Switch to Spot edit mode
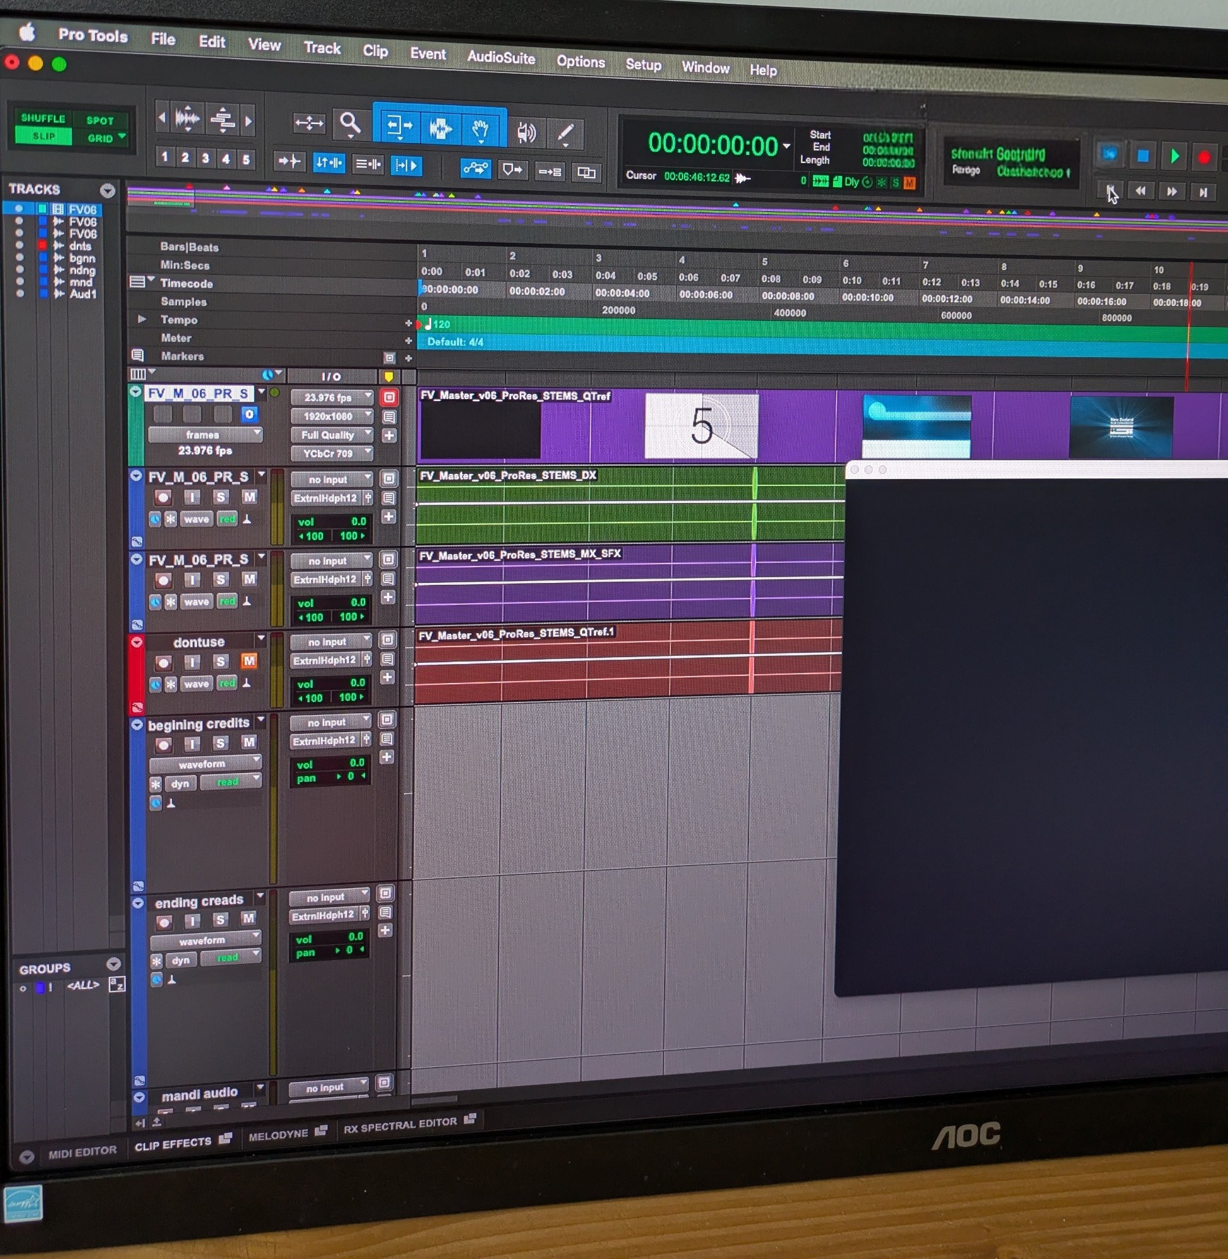 tap(100, 121)
